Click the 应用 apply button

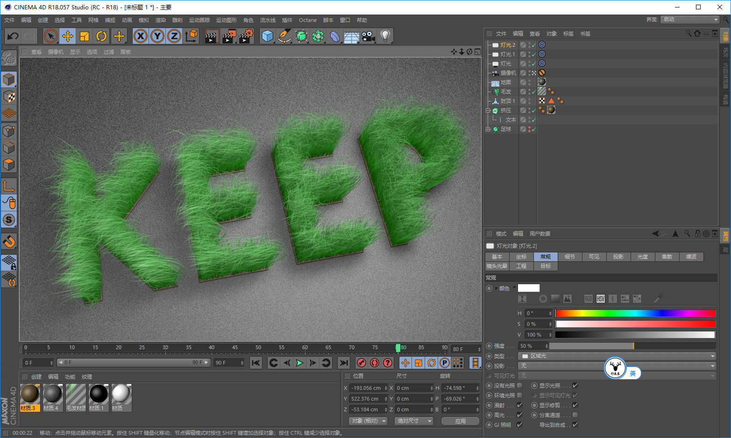[x=461, y=421]
